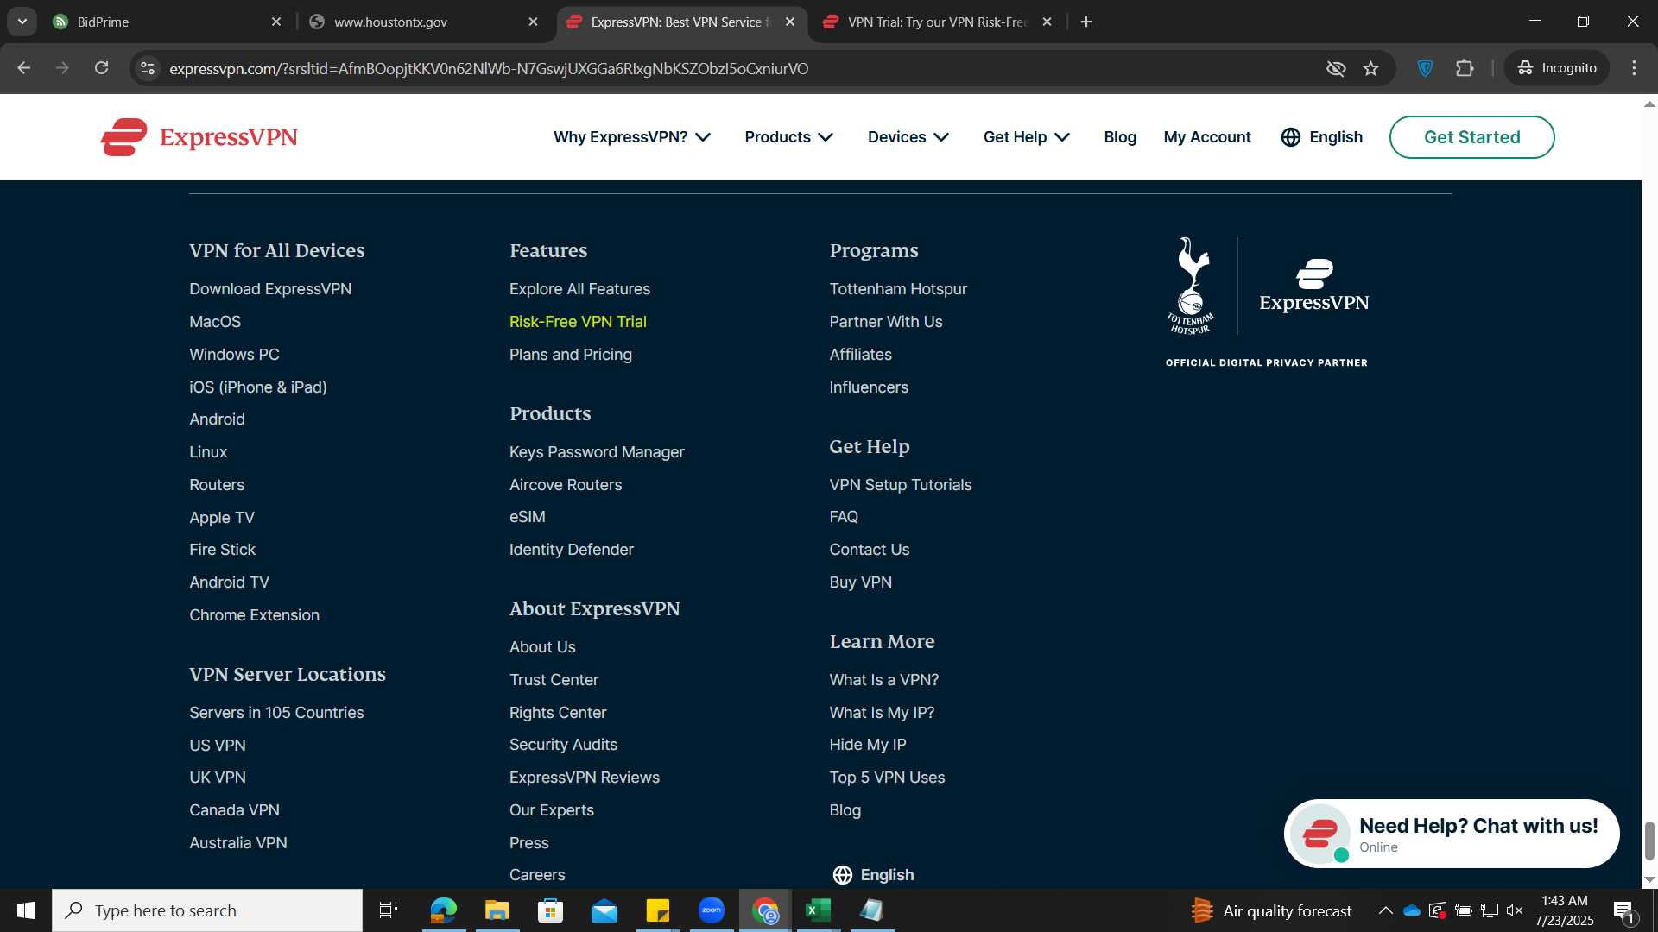Screen dimensions: 1658x932
Task: Bookmark this page with star icon
Action: [1371, 68]
